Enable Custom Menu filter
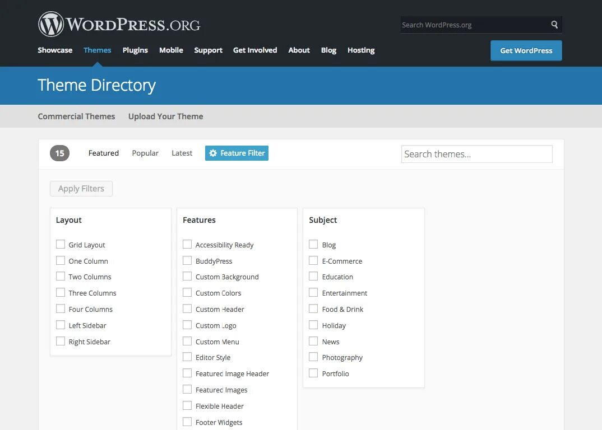602x430 pixels. pyautogui.click(x=187, y=341)
